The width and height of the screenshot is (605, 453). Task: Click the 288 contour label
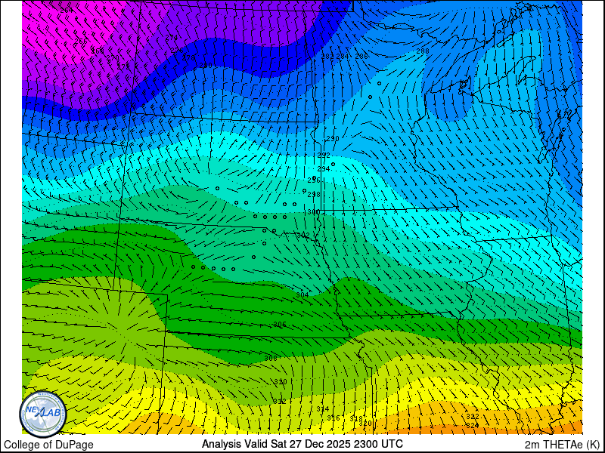tap(423, 51)
